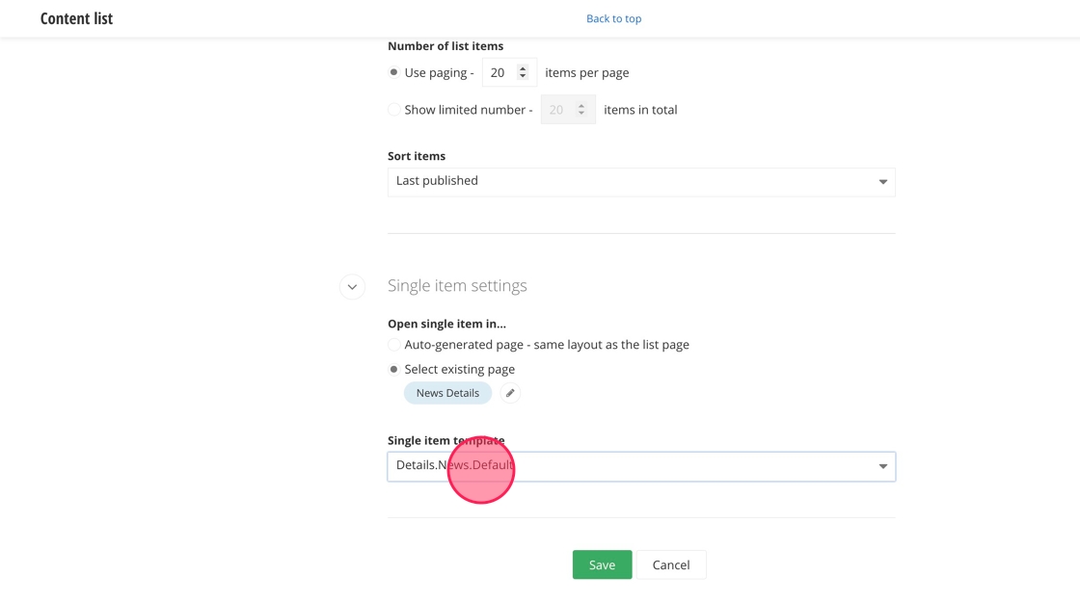
Task: Click down arrow on items in total
Action: [581, 114]
